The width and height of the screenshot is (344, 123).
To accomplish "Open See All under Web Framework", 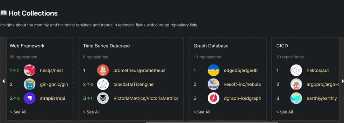I will (x=18, y=112).
